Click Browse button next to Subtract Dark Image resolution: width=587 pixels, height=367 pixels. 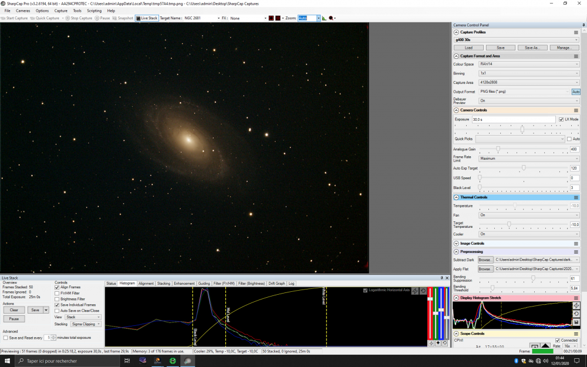tap(485, 259)
